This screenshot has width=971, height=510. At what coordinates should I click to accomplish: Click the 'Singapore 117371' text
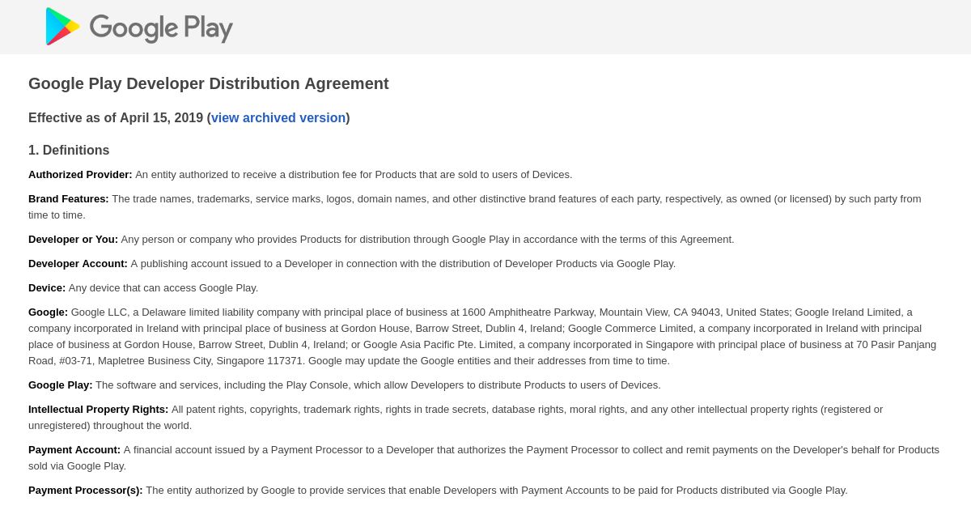(x=261, y=361)
